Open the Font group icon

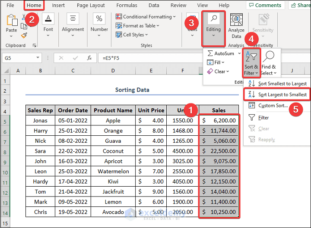[x=48, y=19]
